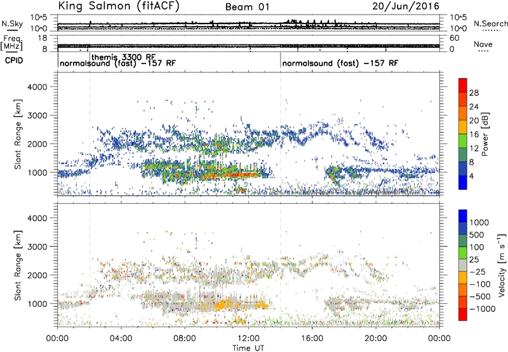Image resolution: width=508 pixels, height=352 pixels.
Task: Select the 'Beam 01' label
Action: [248, 7]
